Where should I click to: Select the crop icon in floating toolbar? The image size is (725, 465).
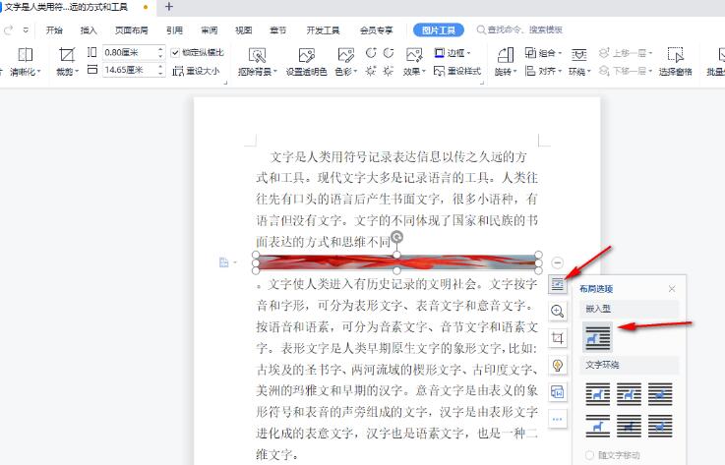[x=558, y=337]
